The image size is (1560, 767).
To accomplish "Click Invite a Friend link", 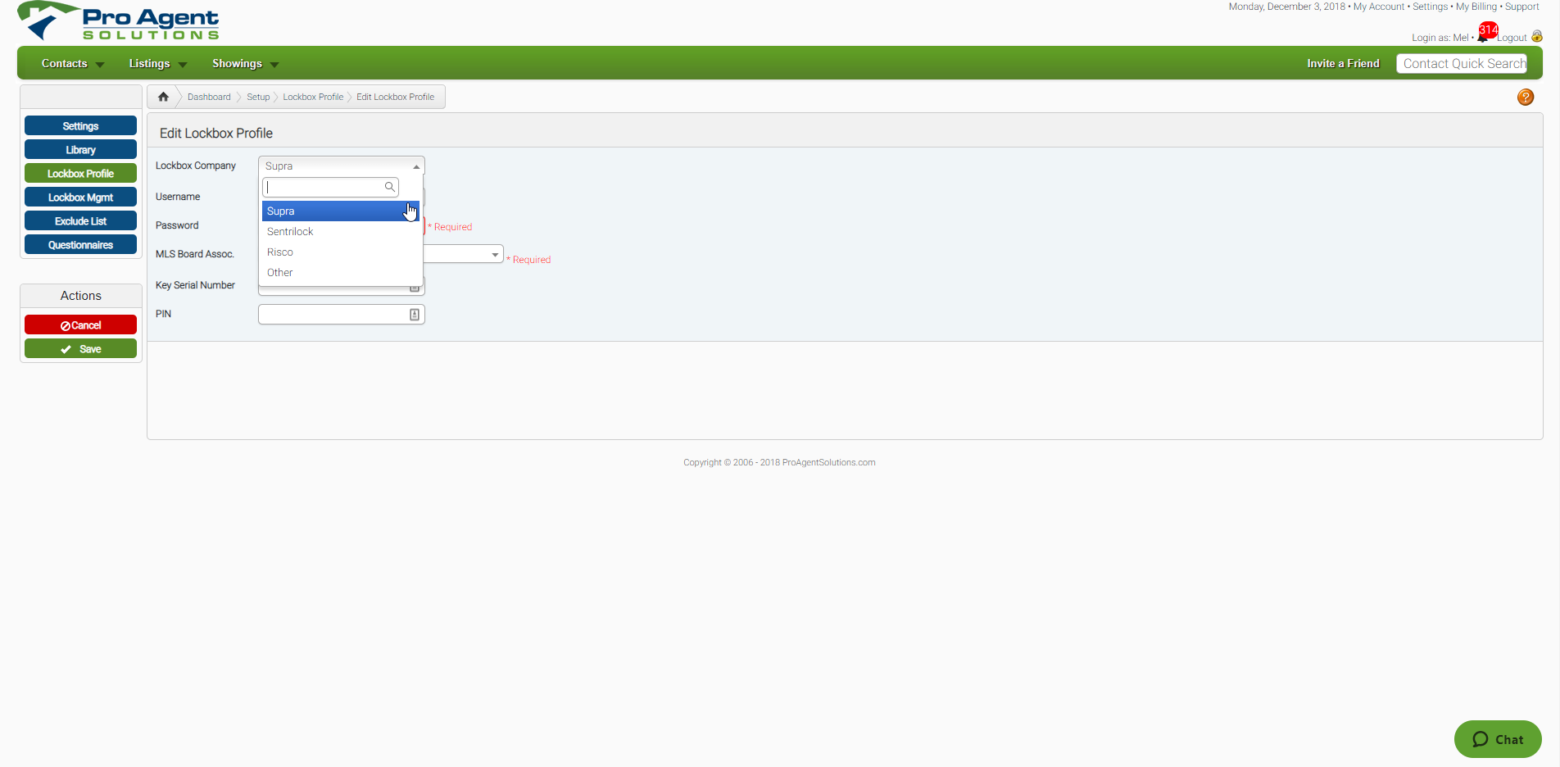I will (x=1343, y=64).
